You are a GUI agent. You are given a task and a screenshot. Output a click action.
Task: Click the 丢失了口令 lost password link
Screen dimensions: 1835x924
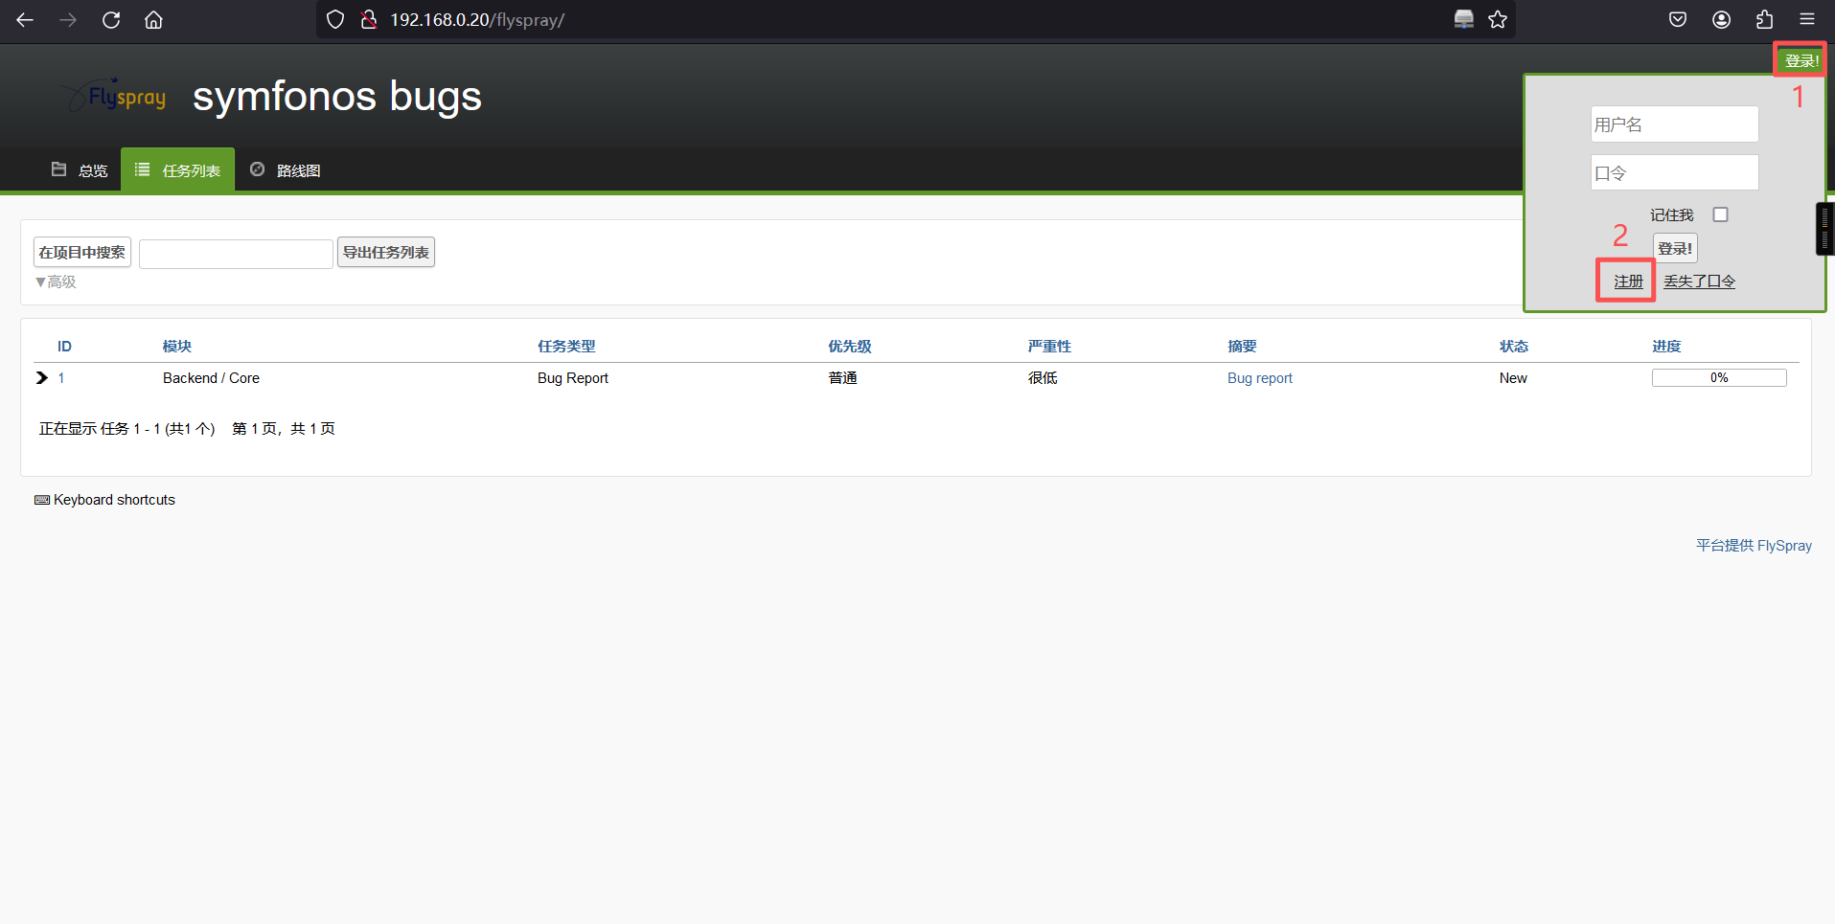point(1699,281)
